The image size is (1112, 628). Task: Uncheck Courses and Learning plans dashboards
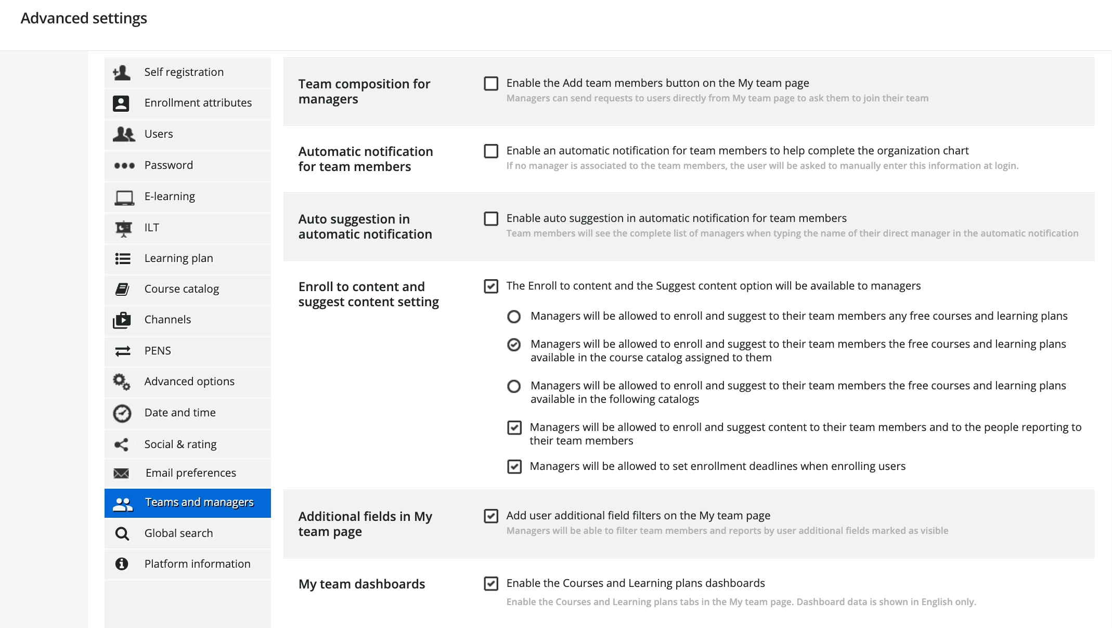click(491, 584)
